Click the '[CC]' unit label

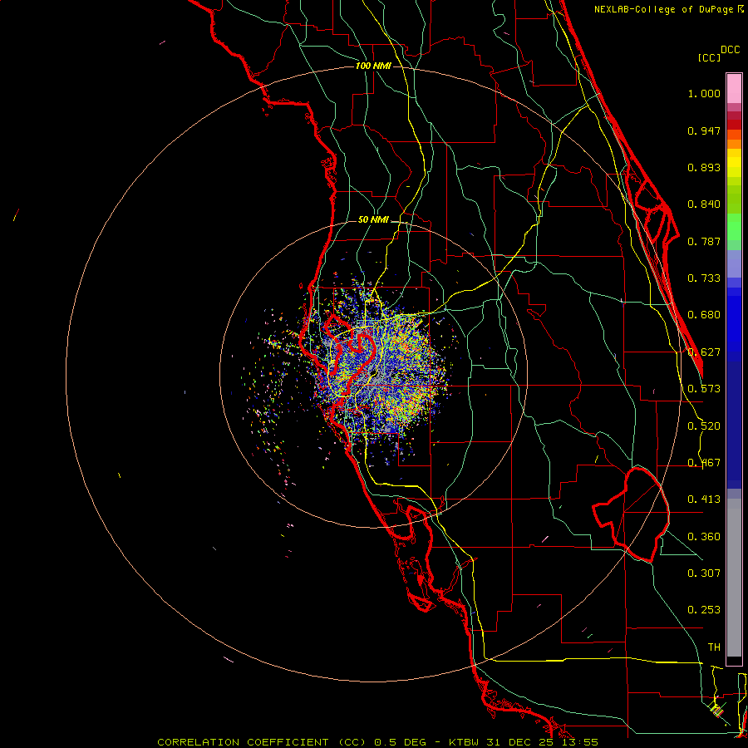(x=710, y=57)
